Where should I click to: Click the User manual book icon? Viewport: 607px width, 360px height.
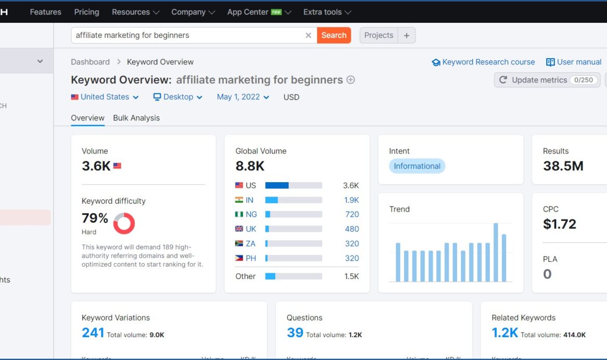(550, 62)
